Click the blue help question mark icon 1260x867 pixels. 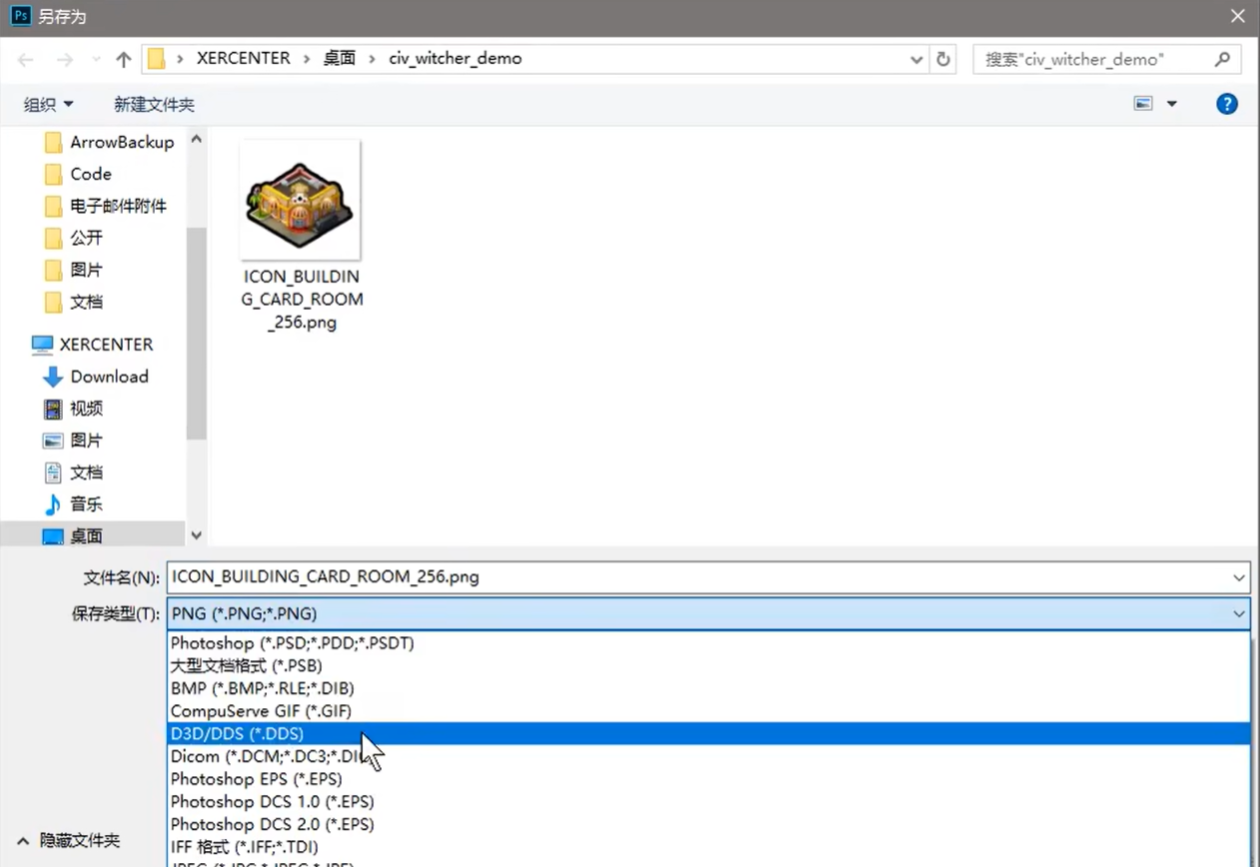point(1227,104)
